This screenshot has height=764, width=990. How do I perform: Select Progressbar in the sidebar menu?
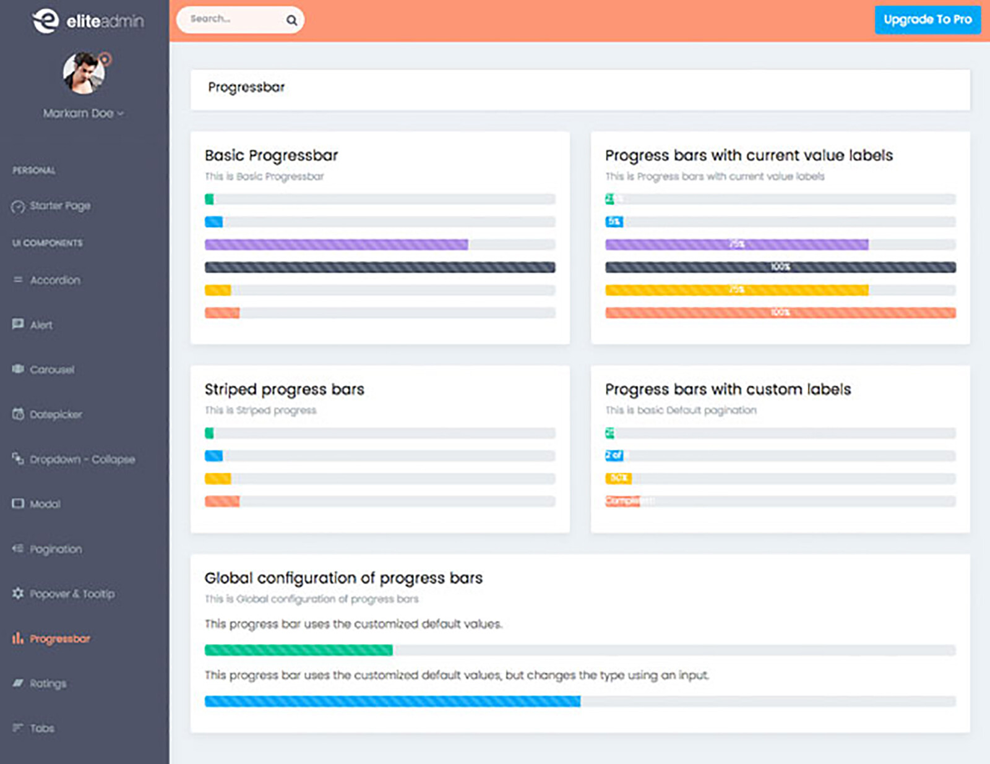(60, 638)
